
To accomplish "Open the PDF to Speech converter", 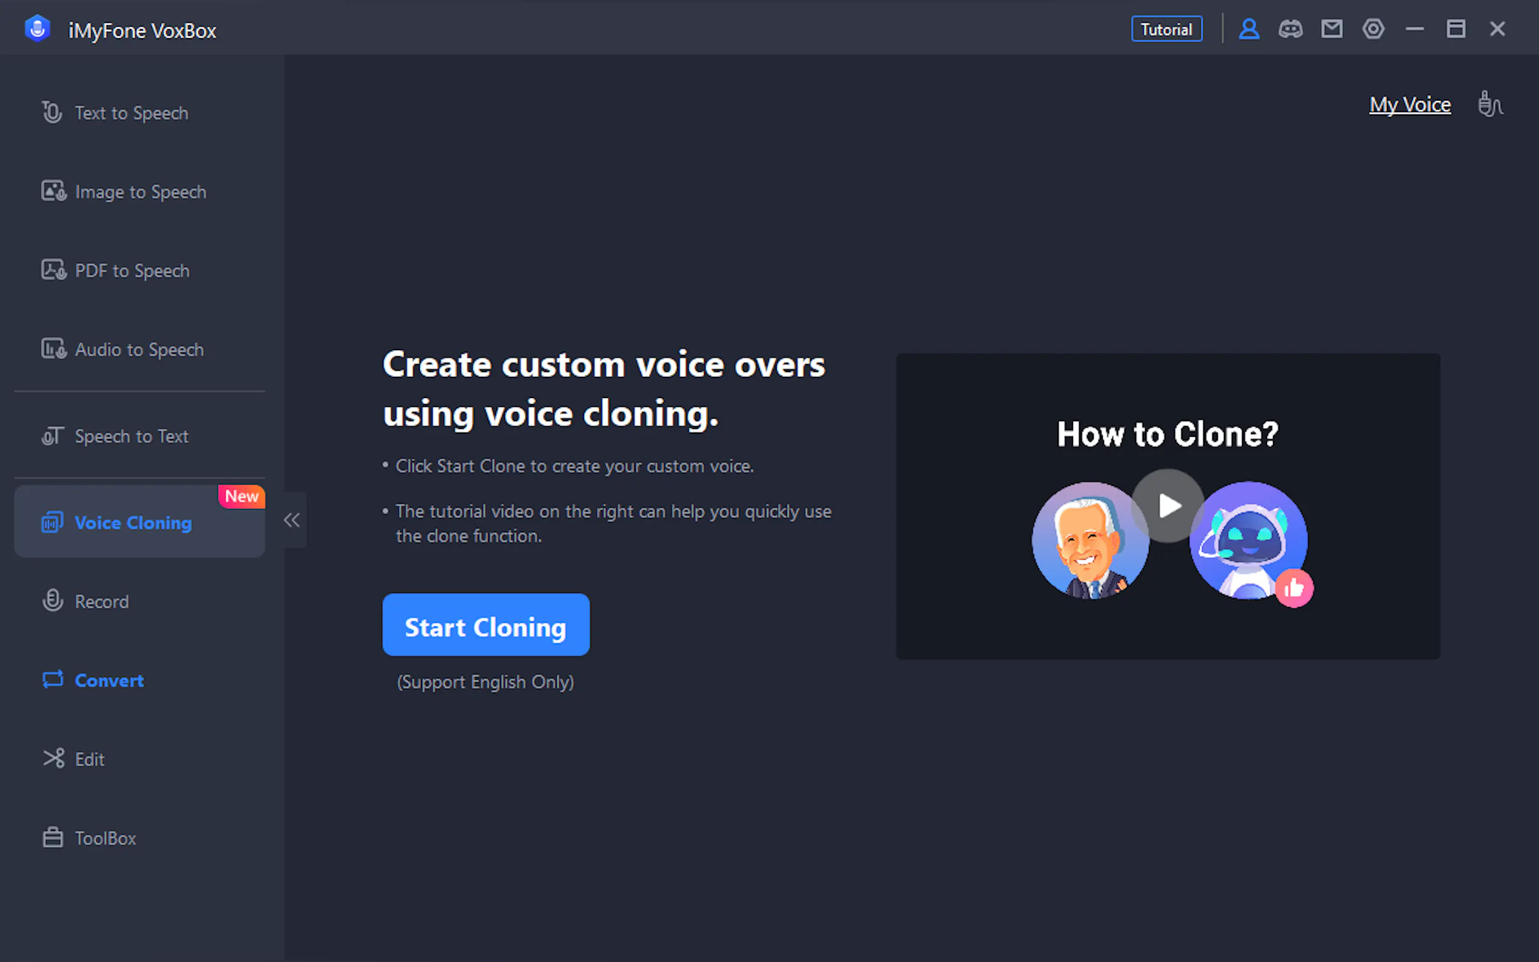I will pos(131,270).
